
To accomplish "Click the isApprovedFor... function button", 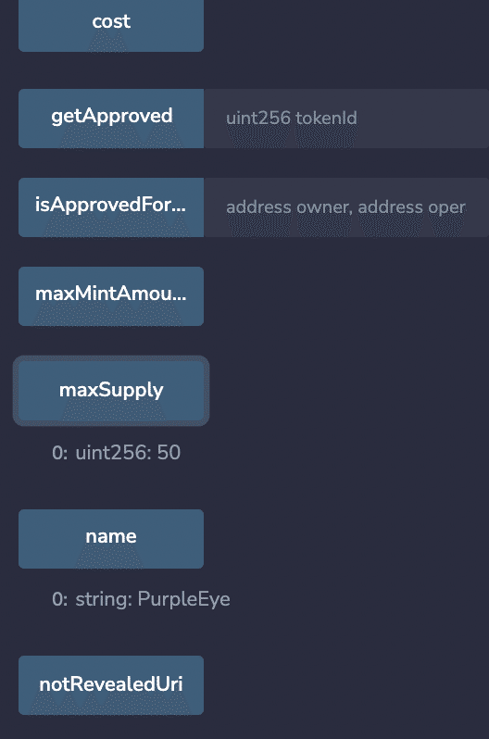I will tap(111, 207).
